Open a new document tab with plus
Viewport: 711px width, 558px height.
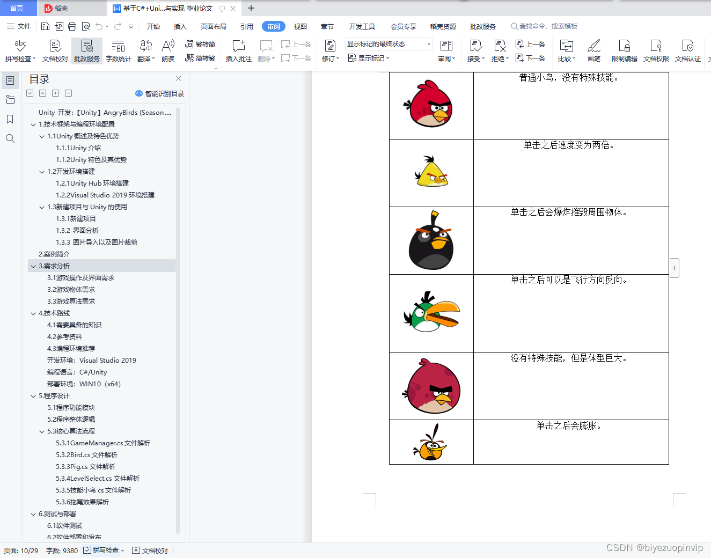(x=251, y=8)
